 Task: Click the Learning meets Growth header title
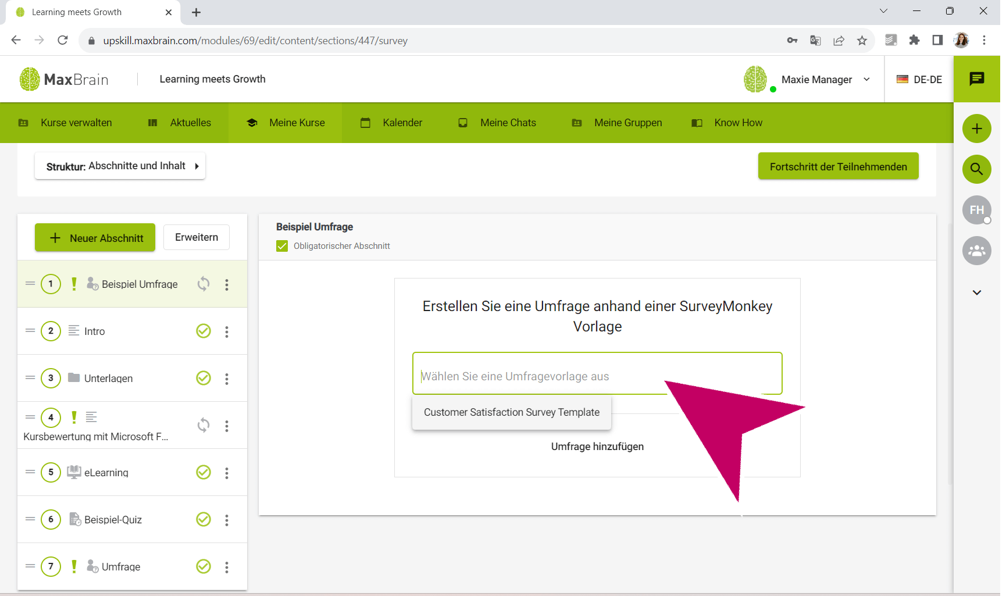(x=212, y=79)
